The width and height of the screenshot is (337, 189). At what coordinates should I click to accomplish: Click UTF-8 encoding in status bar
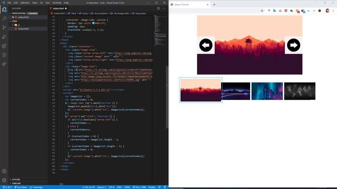point(111,187)
